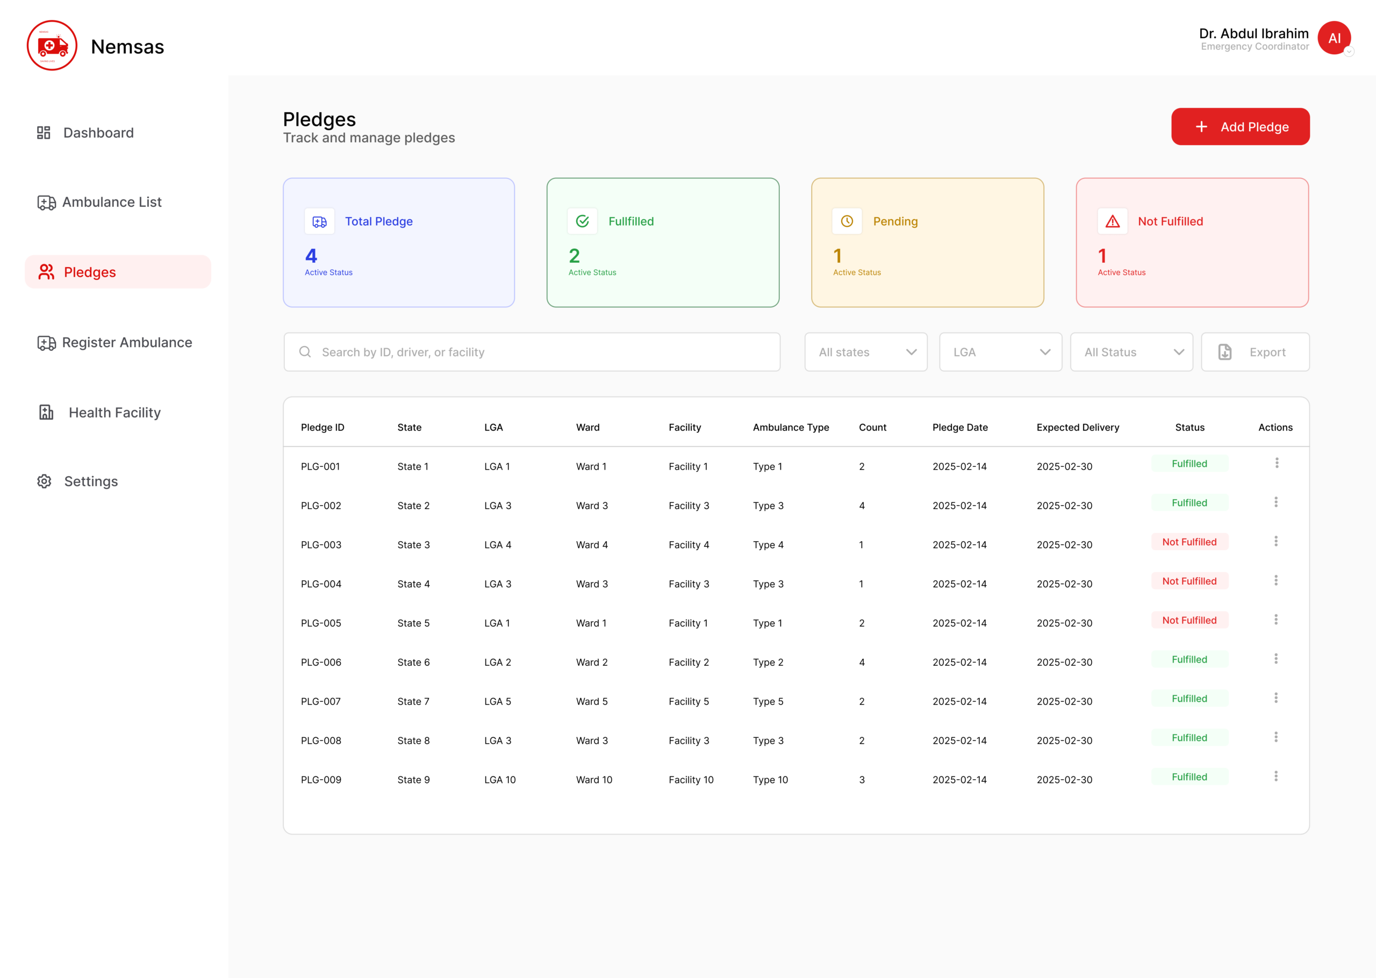Click the Not Fulfilled warning icon
This screenshot has height=978, width=1376.
pos(1113,221)
